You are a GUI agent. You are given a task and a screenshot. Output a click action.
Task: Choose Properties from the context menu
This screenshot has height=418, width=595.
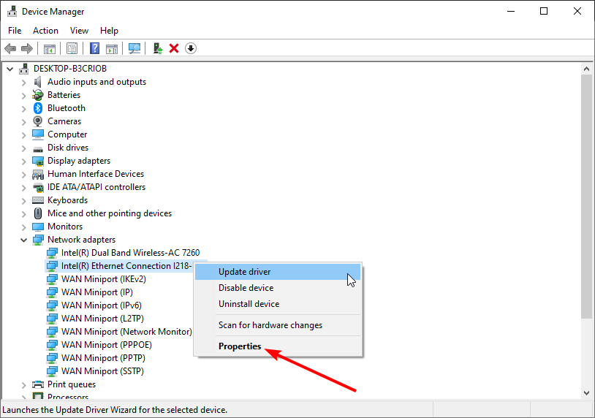tap(277, 346)
